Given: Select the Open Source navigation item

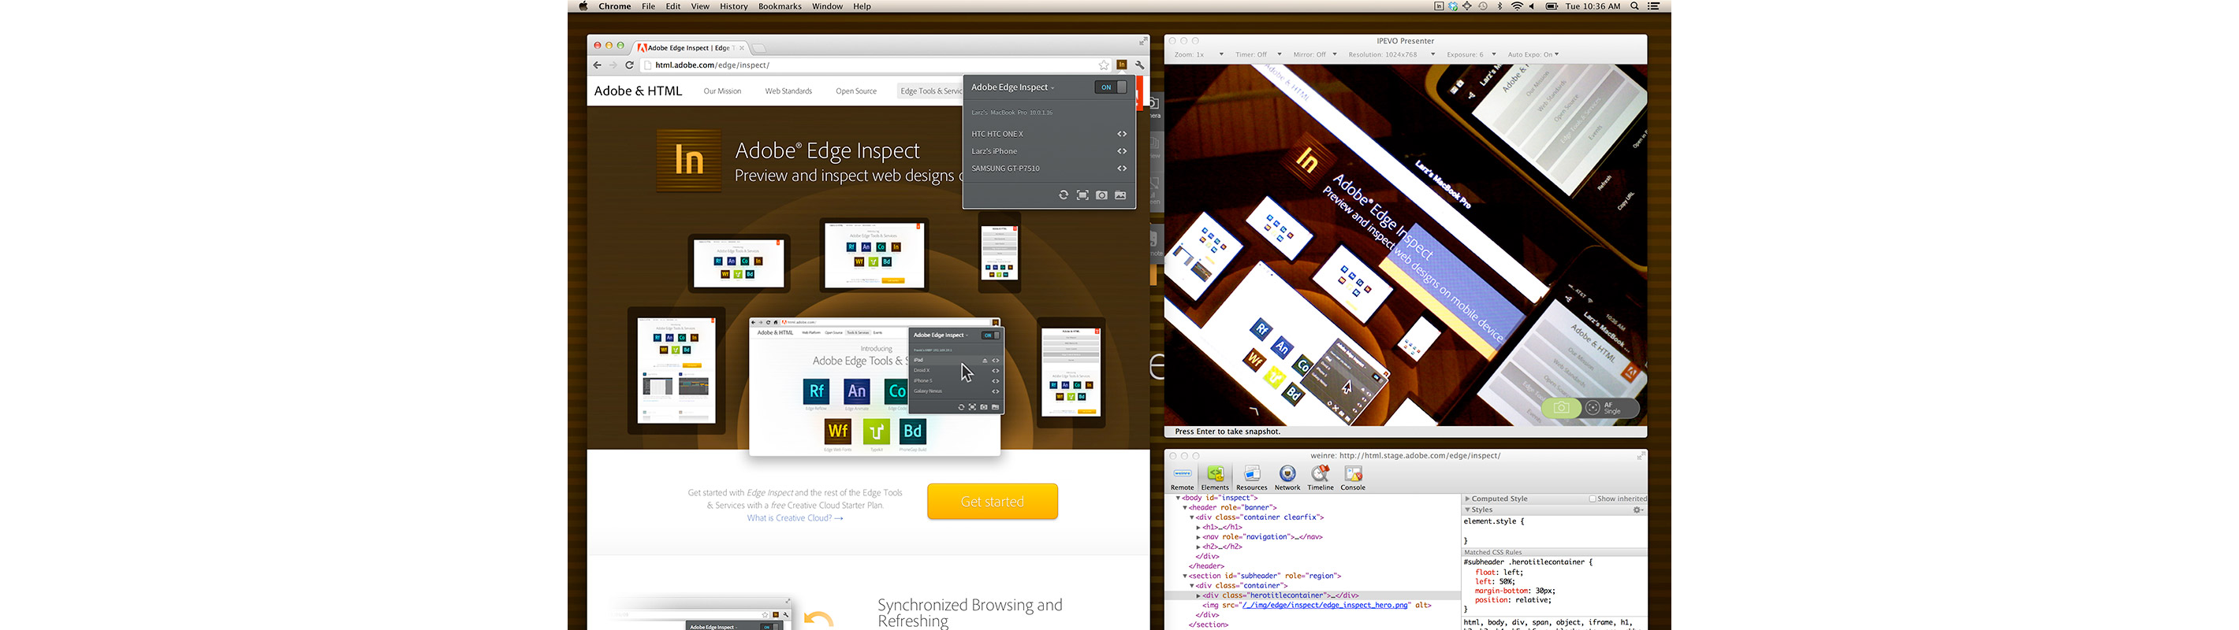Looking at the screenshot, I should [x=856, y=91].
